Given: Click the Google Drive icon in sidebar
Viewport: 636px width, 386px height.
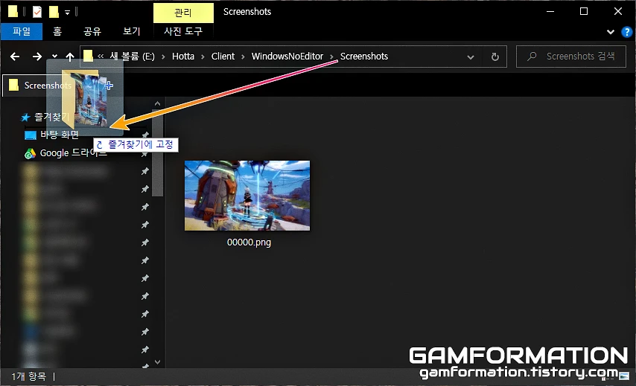Looking at the screenshot, I should [30, 153].
